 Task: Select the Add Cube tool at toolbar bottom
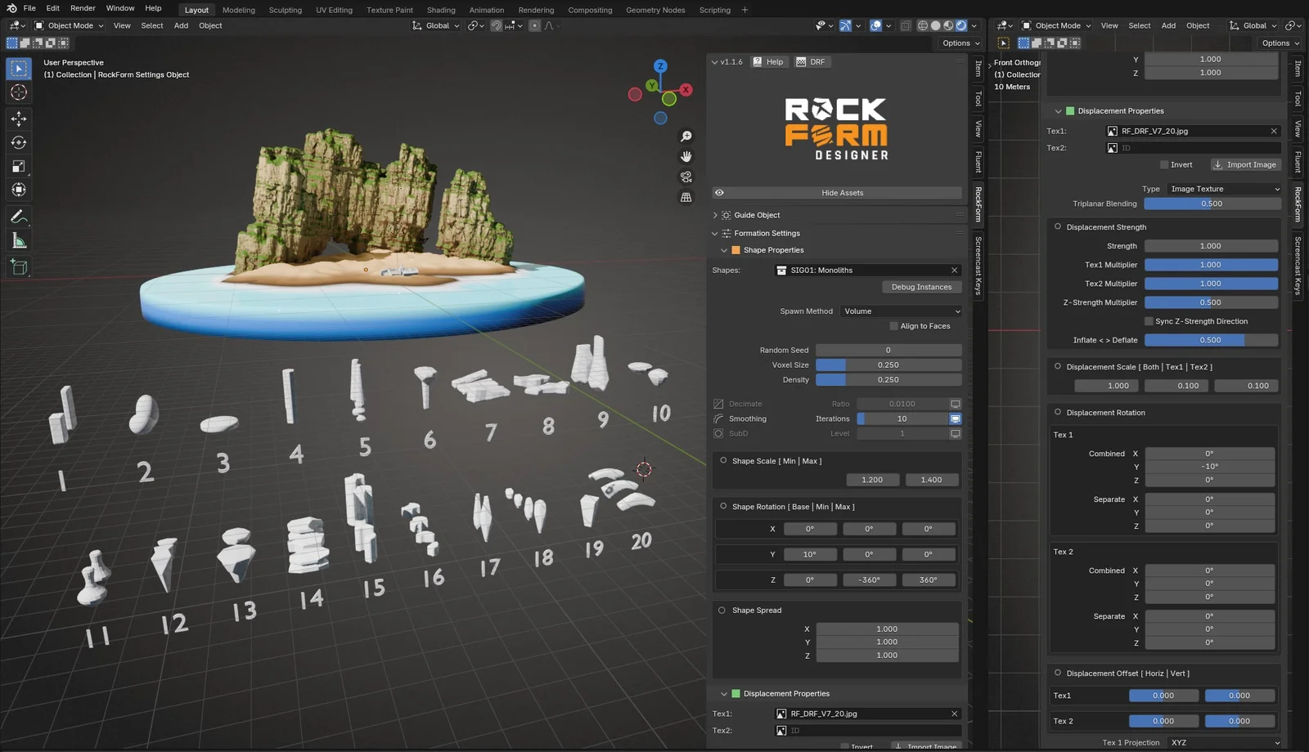coord(19,266)
